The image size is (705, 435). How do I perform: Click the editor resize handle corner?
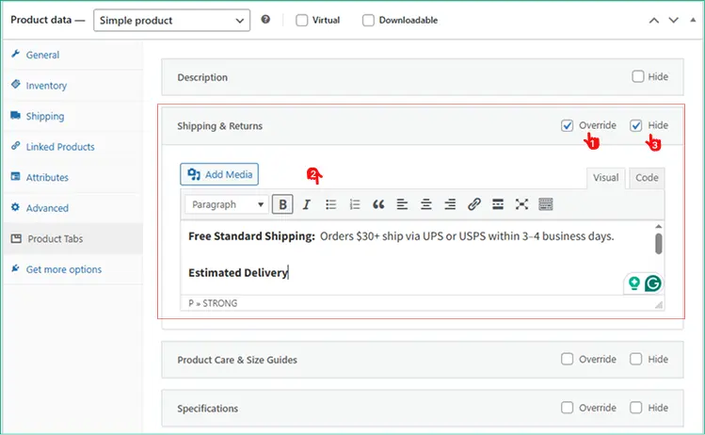point(659,304)
